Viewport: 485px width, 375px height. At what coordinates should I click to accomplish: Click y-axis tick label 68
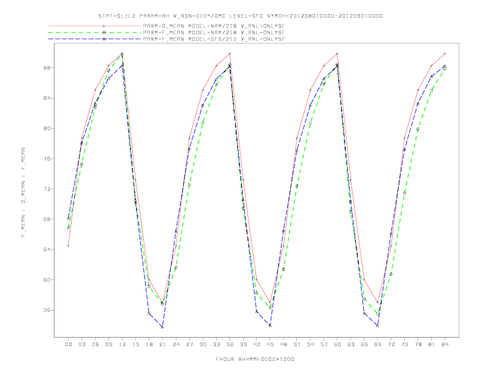[x=47, y=219]
